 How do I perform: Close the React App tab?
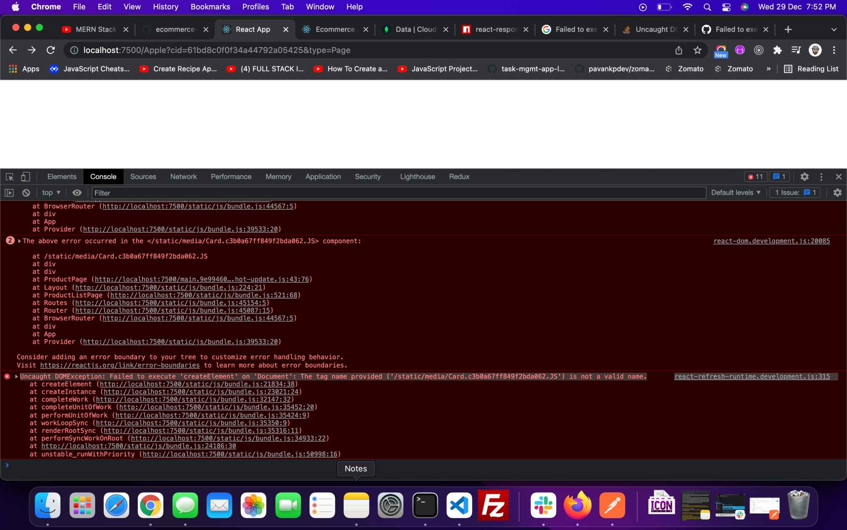pyautogui.click(x=286, y=29)
